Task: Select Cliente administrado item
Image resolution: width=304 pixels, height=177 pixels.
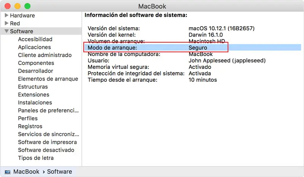Action: point(44,55)
